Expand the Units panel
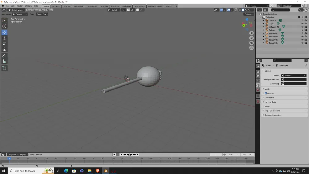The height and width of the screenshot is (174, 309). (x=267, y=89)
